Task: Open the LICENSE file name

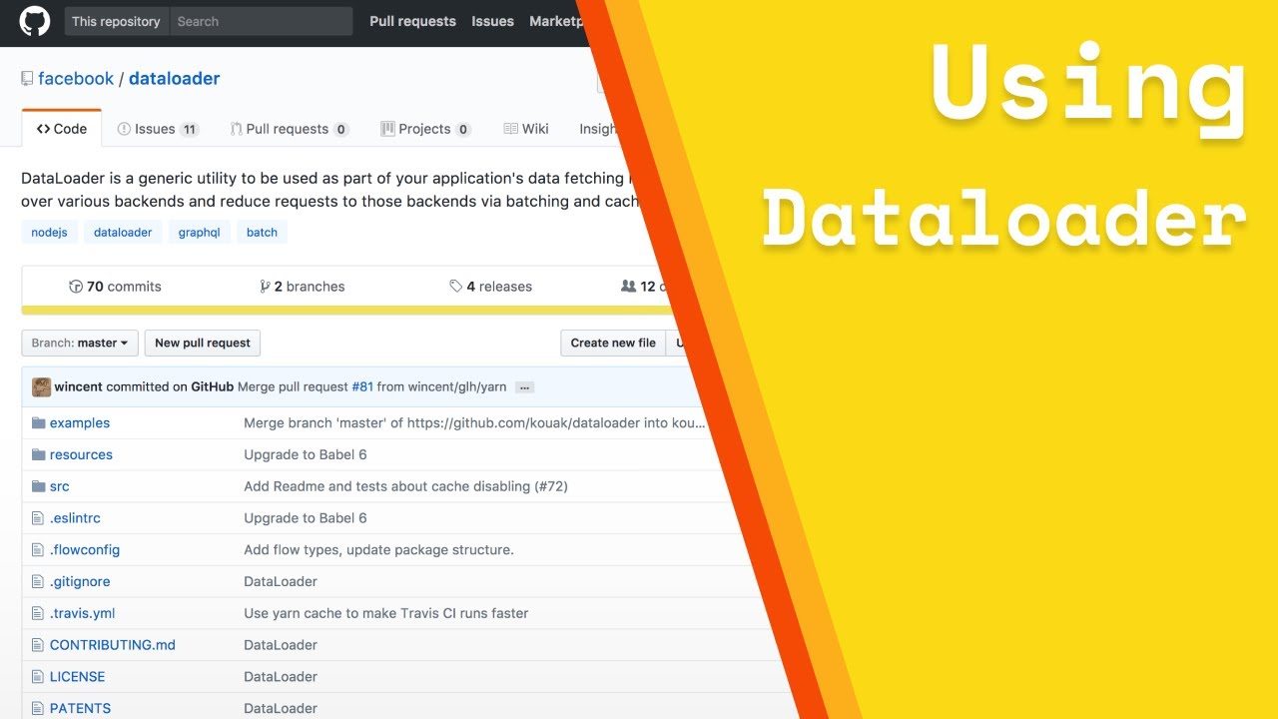Action: point(77,677)
